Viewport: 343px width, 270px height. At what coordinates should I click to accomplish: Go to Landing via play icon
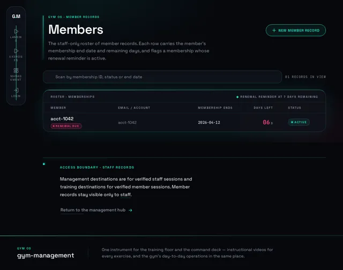click(16, 31)
